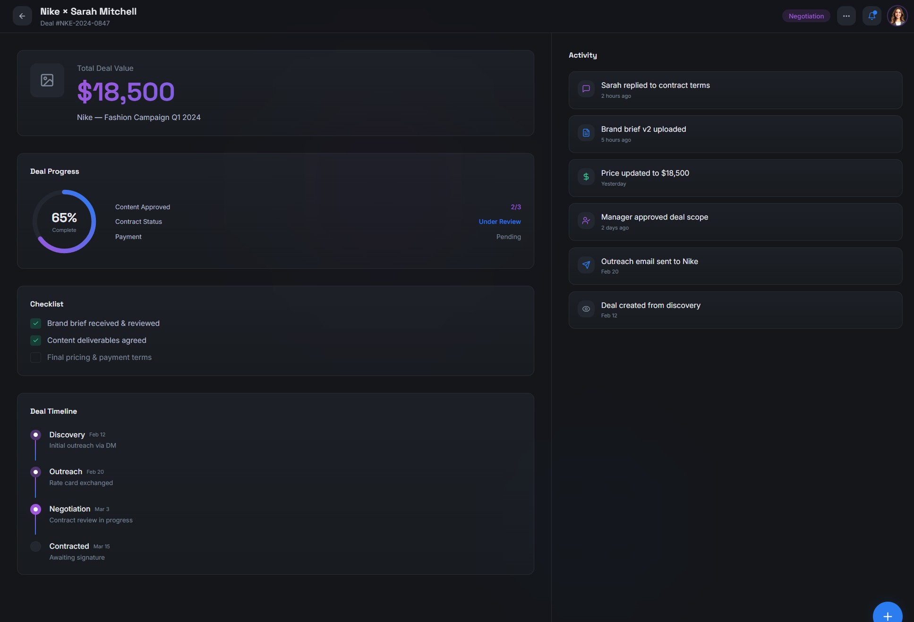
Task: Open the notifications bell
Action: pyautogui.click(x=871, y=16)
